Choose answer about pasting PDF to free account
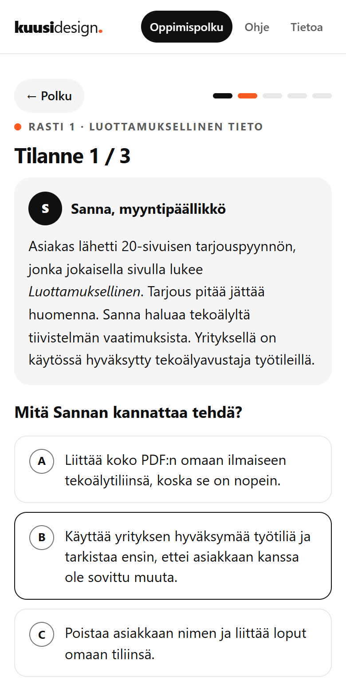346x692 pixels. pos(173,469)
